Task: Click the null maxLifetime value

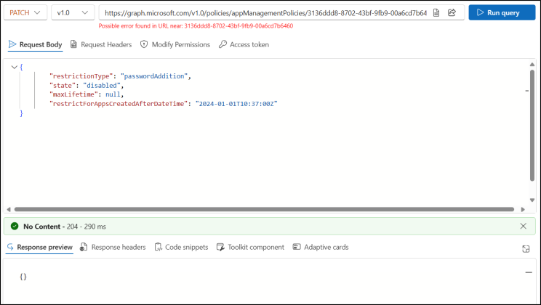Action: [x=113, y=94]
